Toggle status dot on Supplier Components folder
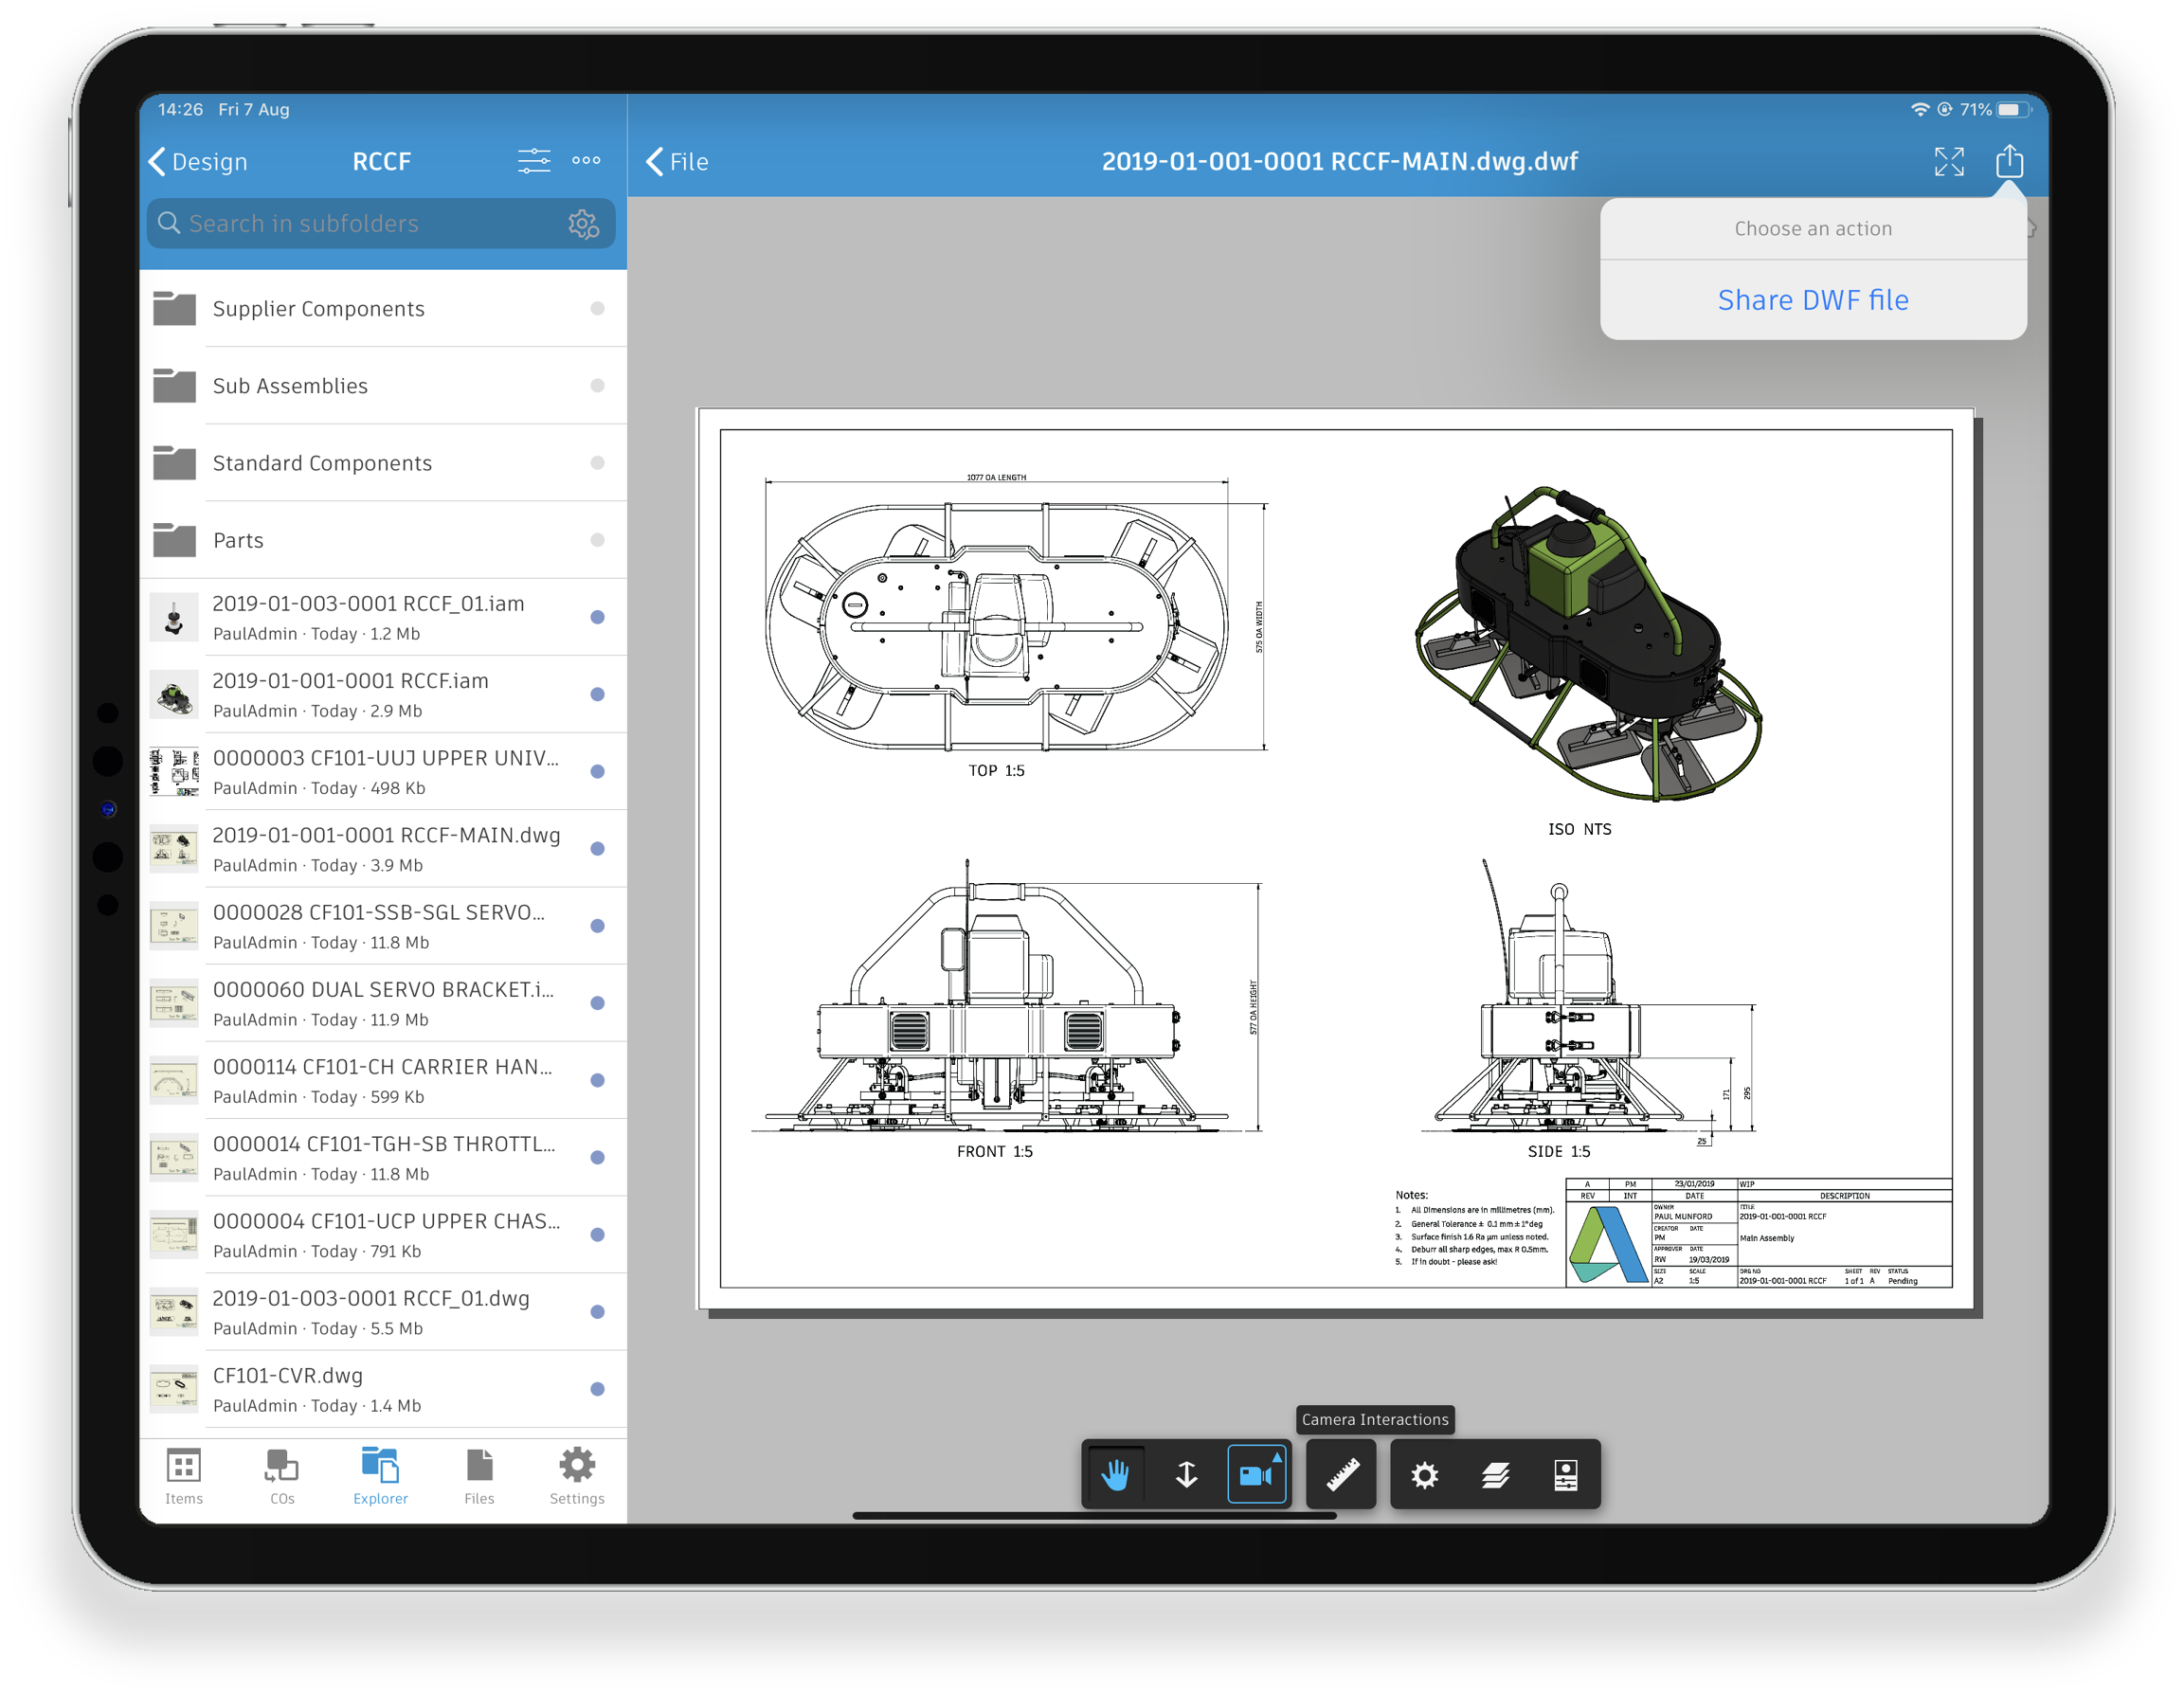 click(x=598, y=309)
